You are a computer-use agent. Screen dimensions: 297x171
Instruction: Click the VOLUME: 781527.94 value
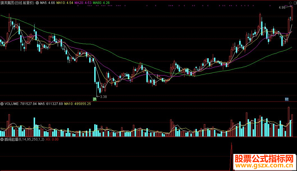click(x=21, y=104)
